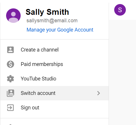Open Manage your Google Account link
This screenshot has width=136, height=125.
(60, 30)
